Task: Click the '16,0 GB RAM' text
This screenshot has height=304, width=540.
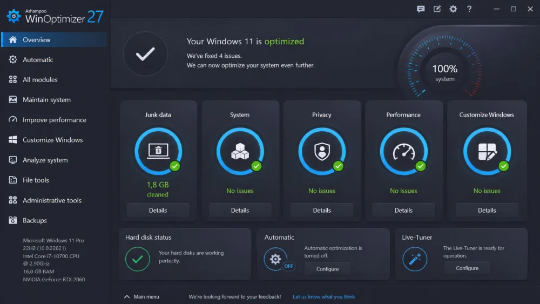Action: pos(38,272)
